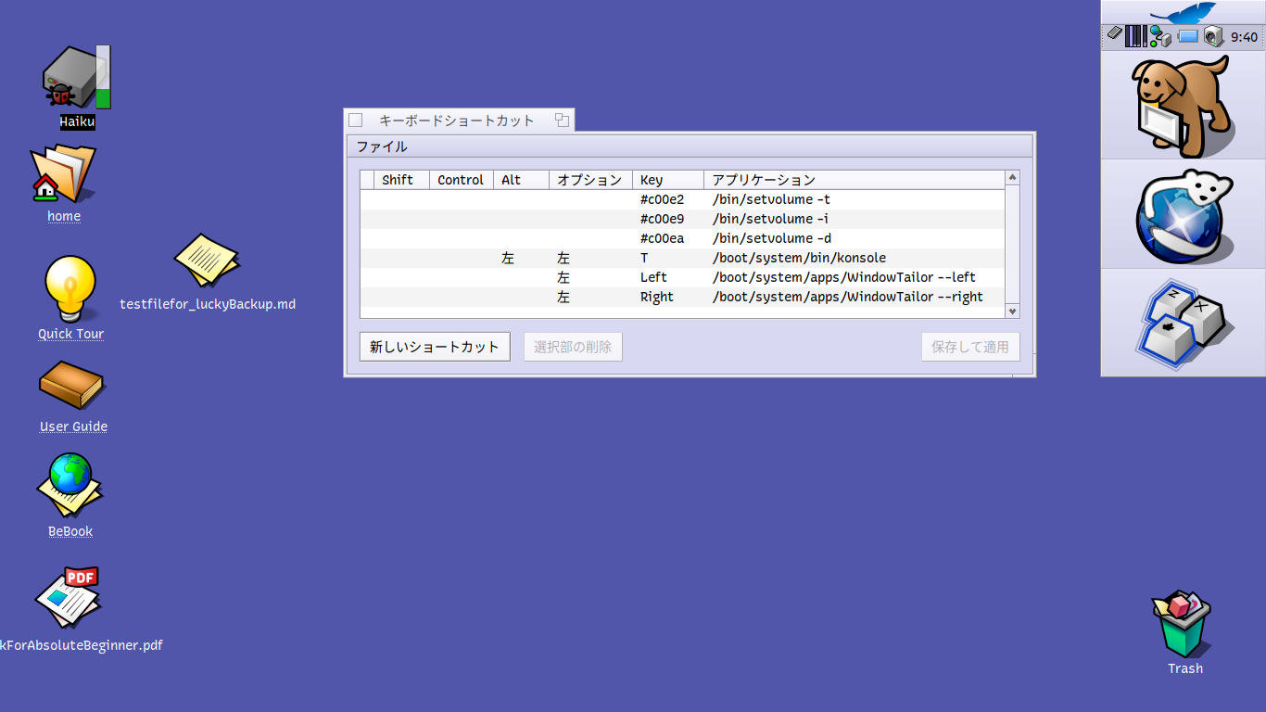
Task: Open the Trash on the desktop
Action: click(1183, 625)
